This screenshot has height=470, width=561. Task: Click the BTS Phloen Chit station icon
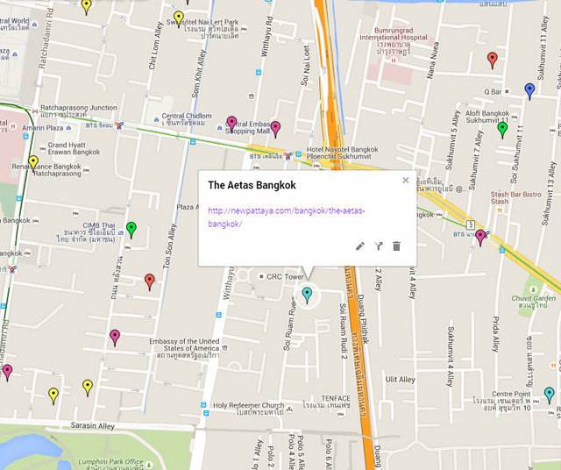click(288, 156)
